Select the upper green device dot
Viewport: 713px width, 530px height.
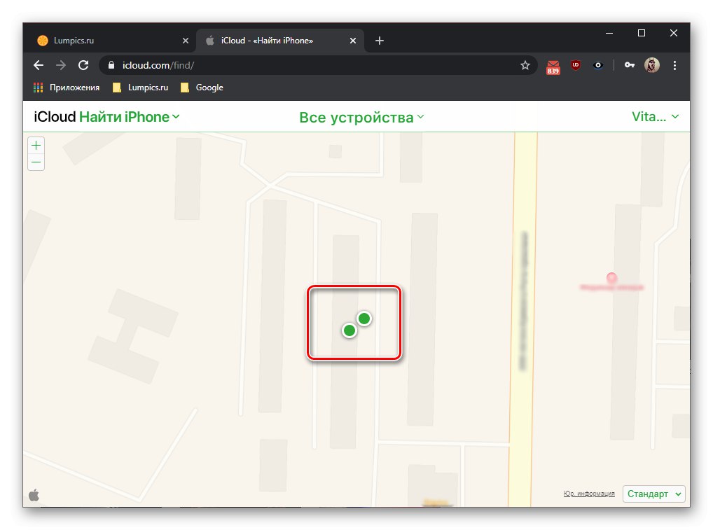pos(364,319)
